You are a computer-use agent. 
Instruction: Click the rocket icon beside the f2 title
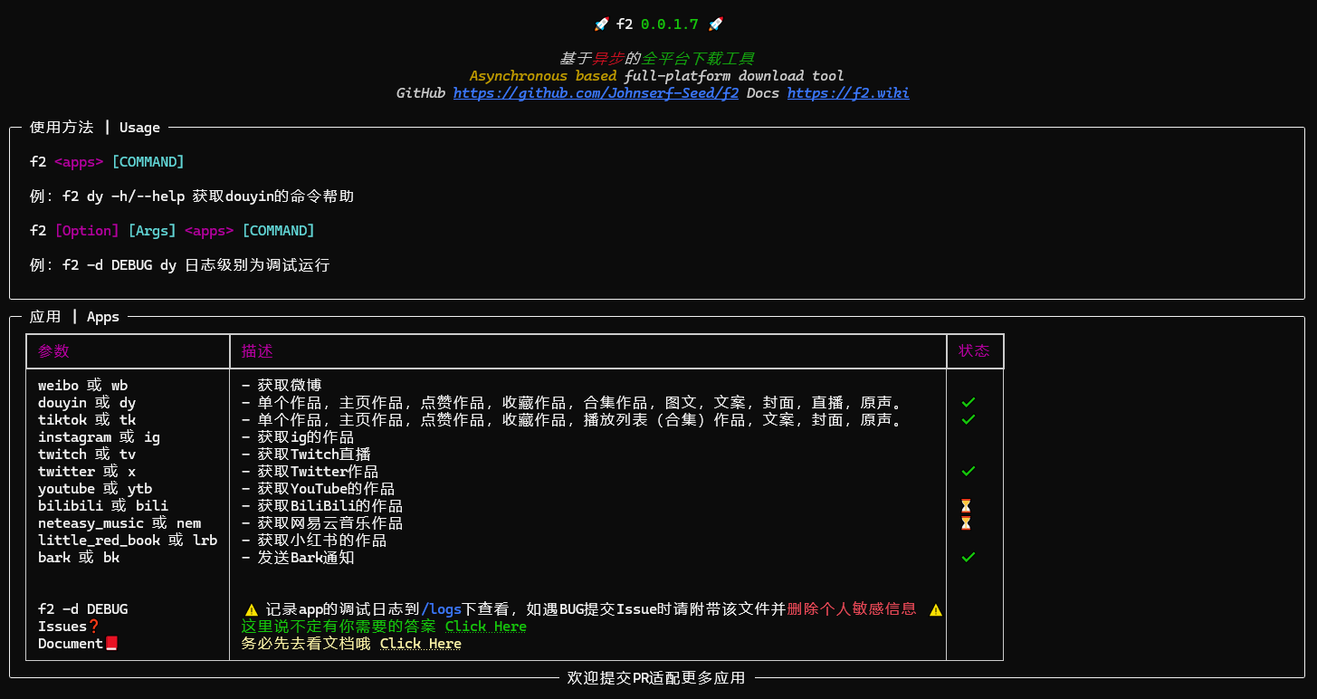[x=600, y=24]
